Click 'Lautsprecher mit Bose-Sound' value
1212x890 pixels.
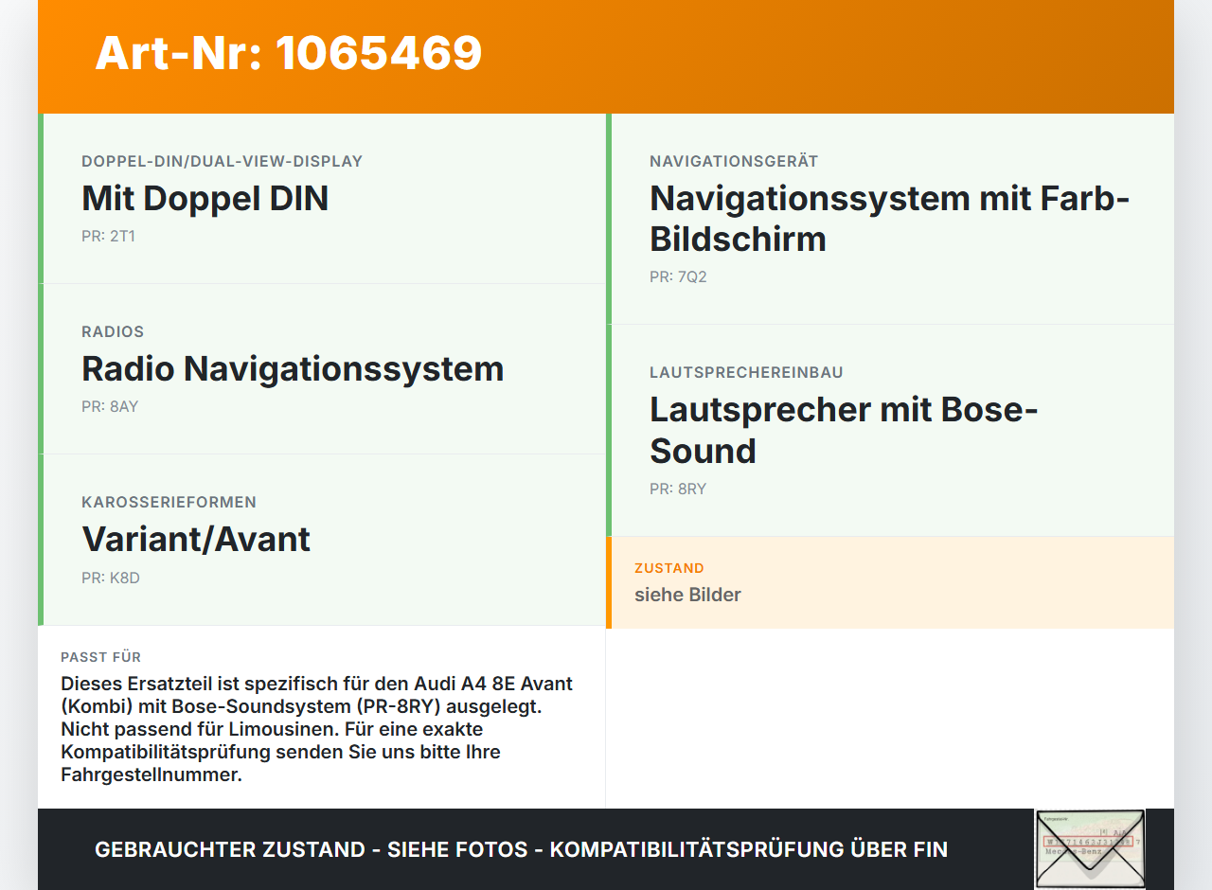(x=845, y=430)
